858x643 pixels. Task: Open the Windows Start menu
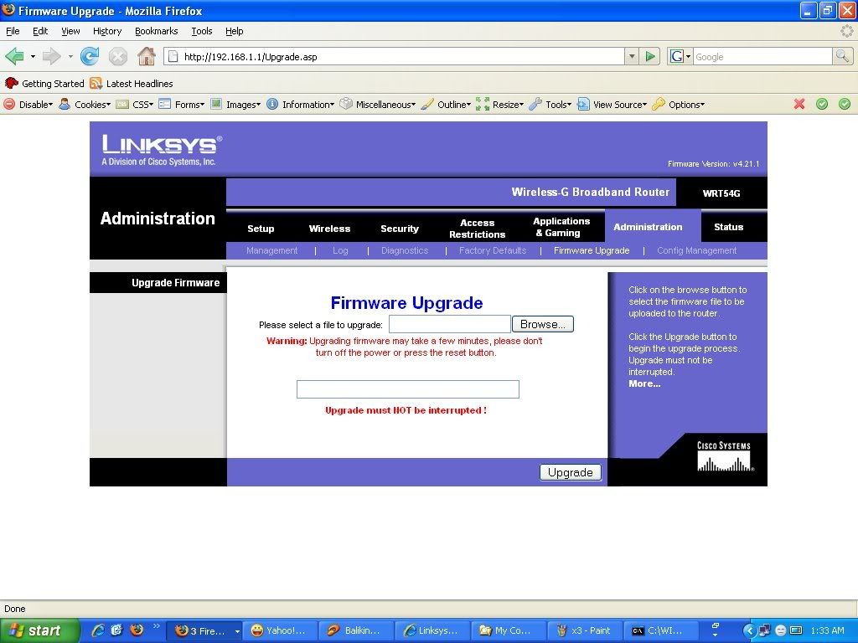coord(39,630)
